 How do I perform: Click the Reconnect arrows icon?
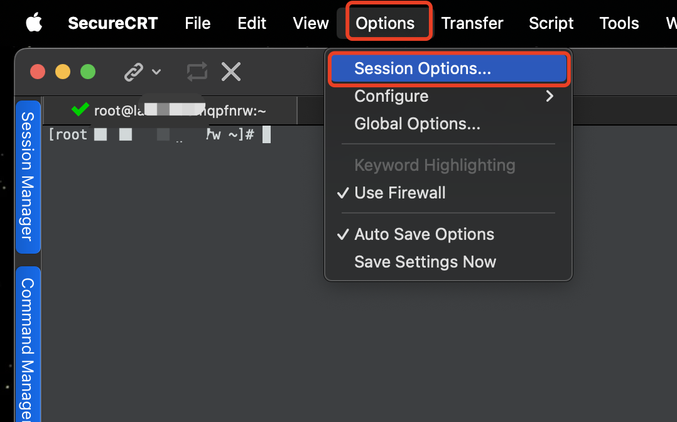197,72
